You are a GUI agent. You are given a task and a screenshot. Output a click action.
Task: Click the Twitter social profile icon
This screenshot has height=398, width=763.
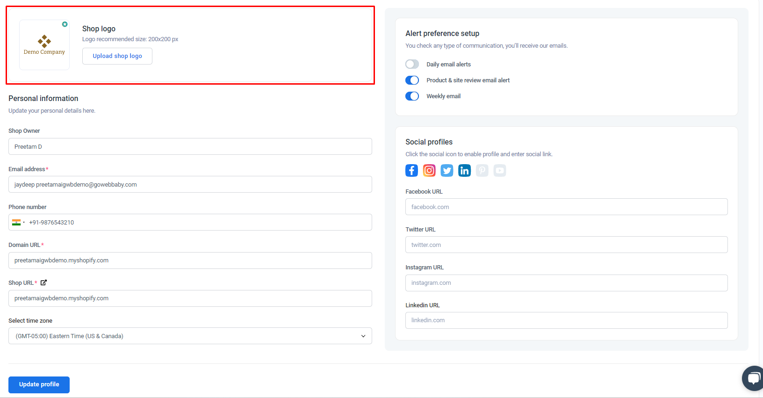[447, 170]
